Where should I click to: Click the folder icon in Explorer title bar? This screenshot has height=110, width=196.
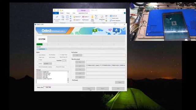point(55,10)
